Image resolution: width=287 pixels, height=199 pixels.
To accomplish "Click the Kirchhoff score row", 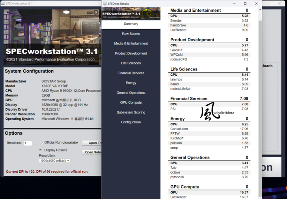I will (x=209, y=138).
